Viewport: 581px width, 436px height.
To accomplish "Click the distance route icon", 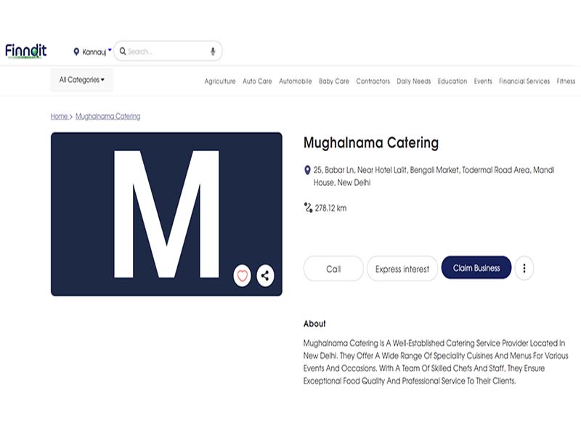I will [x=308, y=208].
